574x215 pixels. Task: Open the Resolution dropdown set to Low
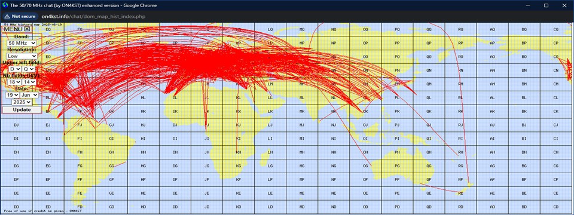pyautogui.click(x=22, y=56)
